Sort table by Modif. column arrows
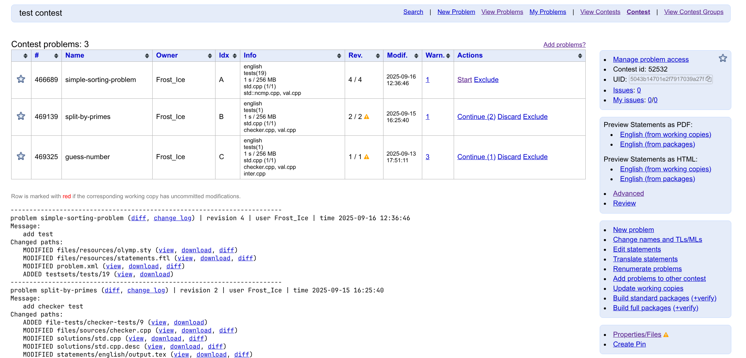 416,56
